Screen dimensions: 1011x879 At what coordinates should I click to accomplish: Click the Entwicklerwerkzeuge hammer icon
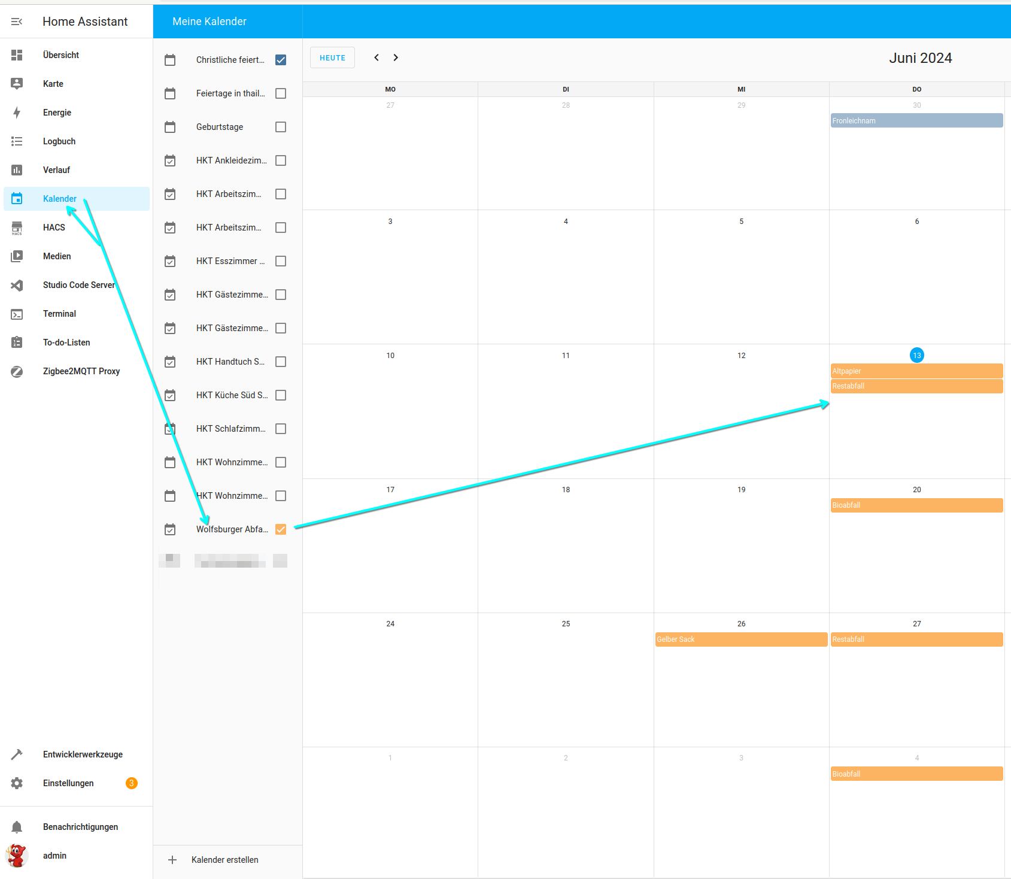(17, 754)
